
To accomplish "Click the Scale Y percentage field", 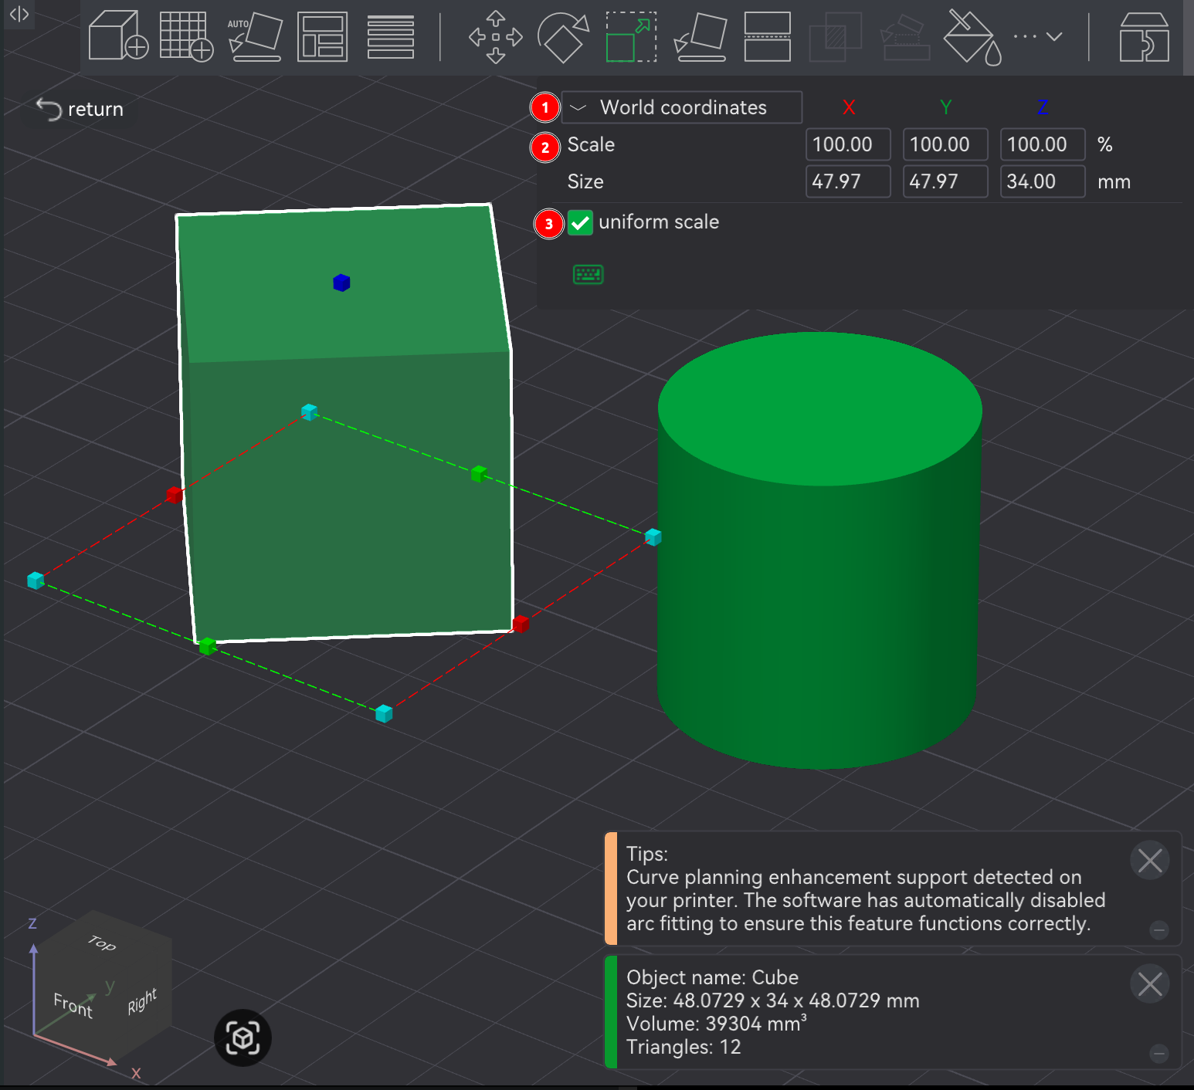I will point(945,144).
